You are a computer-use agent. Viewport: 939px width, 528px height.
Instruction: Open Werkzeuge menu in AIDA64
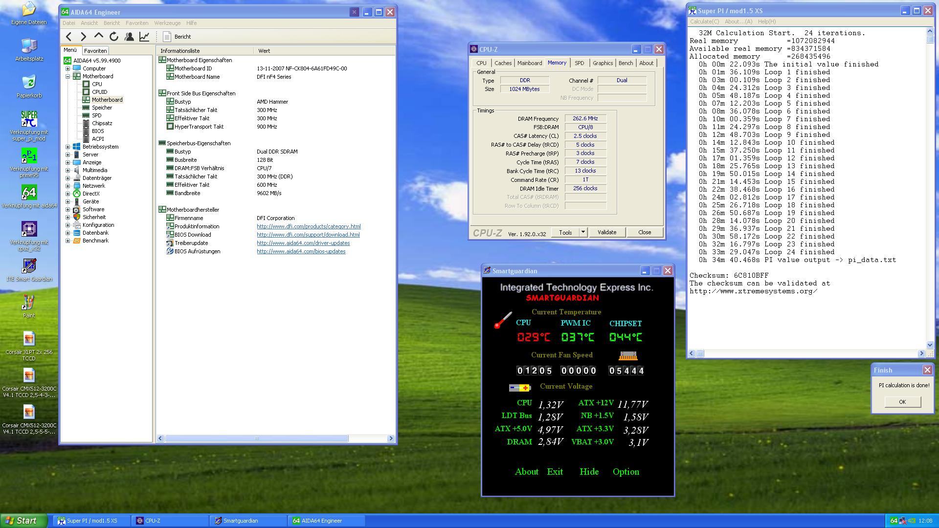tap(167, 23)
